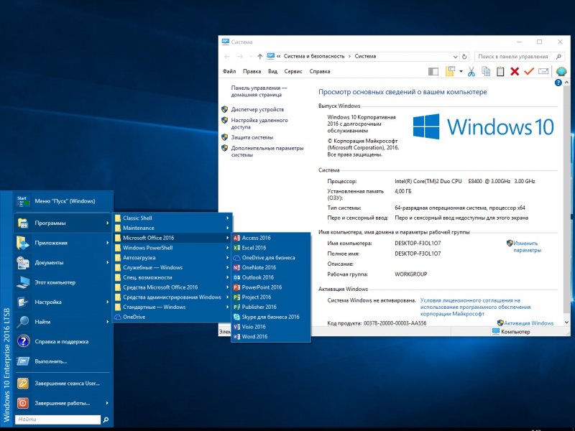Click the Изменить параметры link
This screenshot has height=431, width=575.
pos(527,246)
